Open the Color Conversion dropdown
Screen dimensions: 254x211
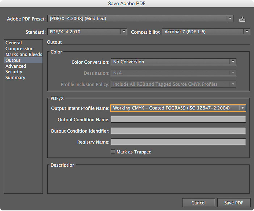pos(173,62)
